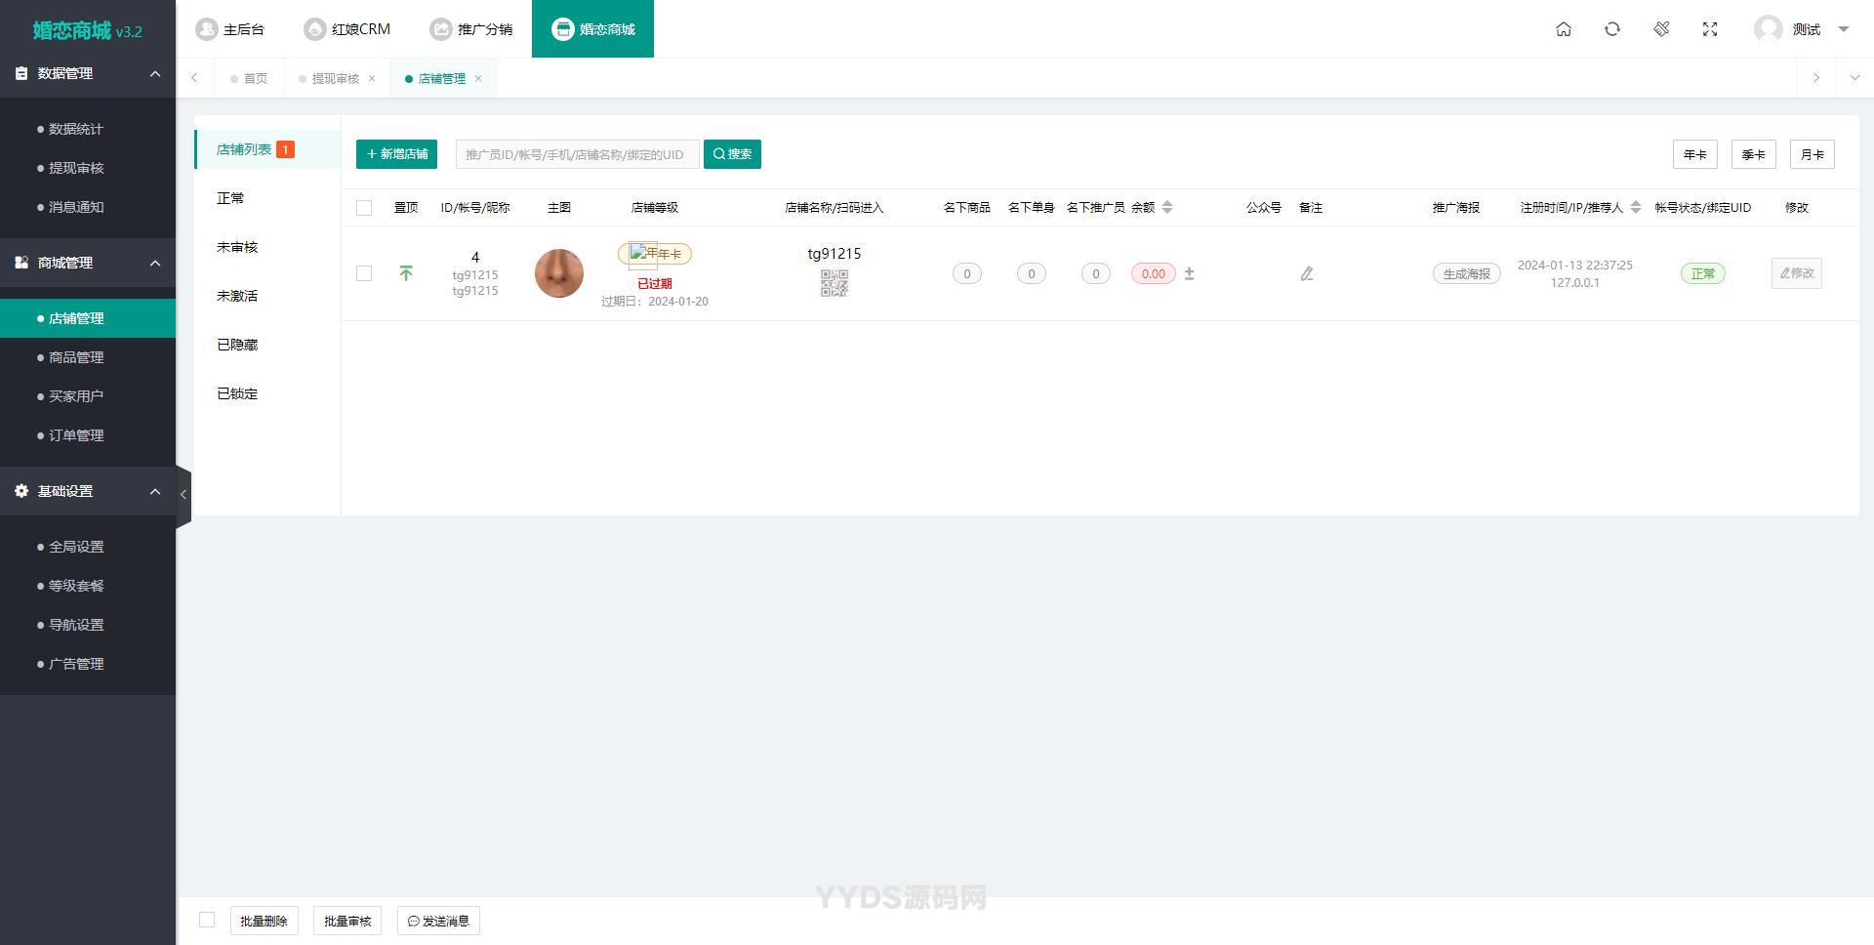Click the clear cache brush icon

(x=1661, y=29)
